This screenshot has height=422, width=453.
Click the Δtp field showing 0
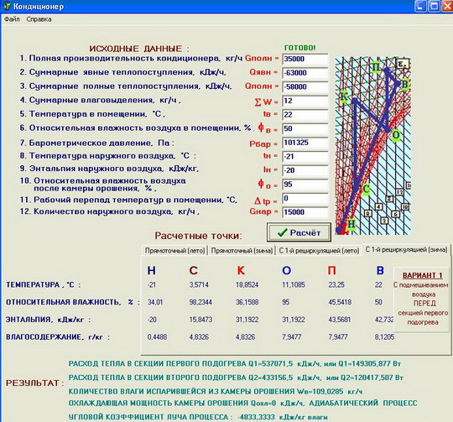pos(305,198)
